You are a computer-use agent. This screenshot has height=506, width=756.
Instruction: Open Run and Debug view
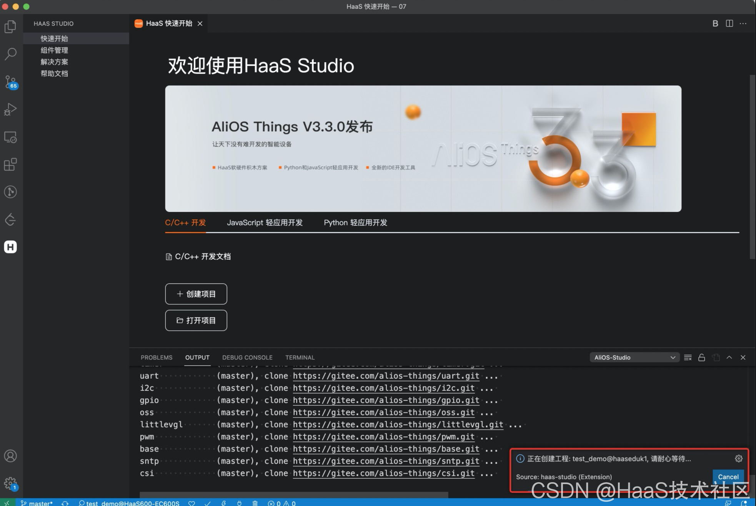click(x=10, y=109)
